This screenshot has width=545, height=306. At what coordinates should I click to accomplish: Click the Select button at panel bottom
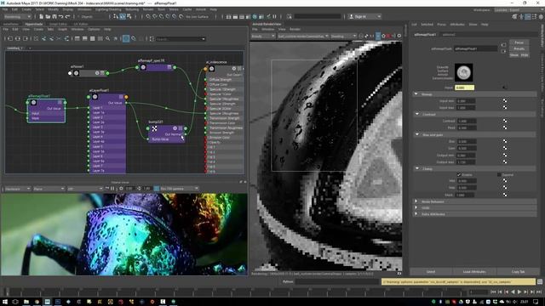[431, 272]
